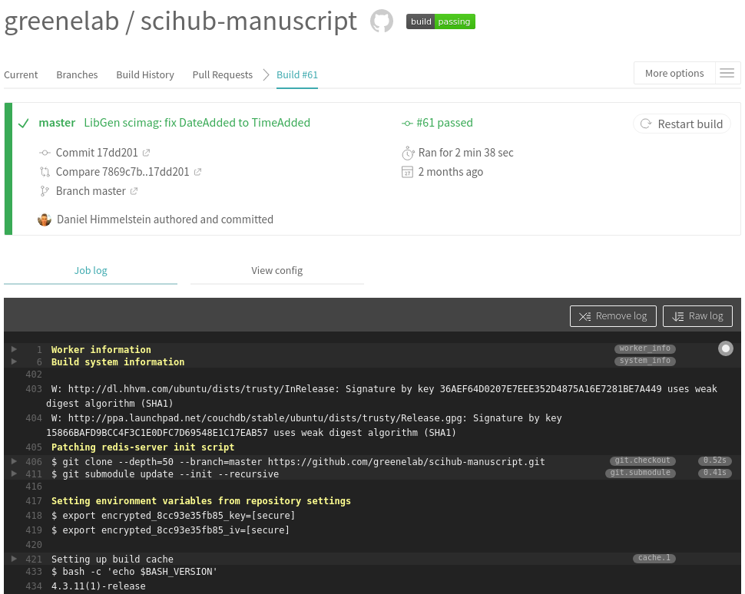This screenshot has width=745, height=594.
Task: Open the Pull Requests tab
Action: click(x=223, y=74)
